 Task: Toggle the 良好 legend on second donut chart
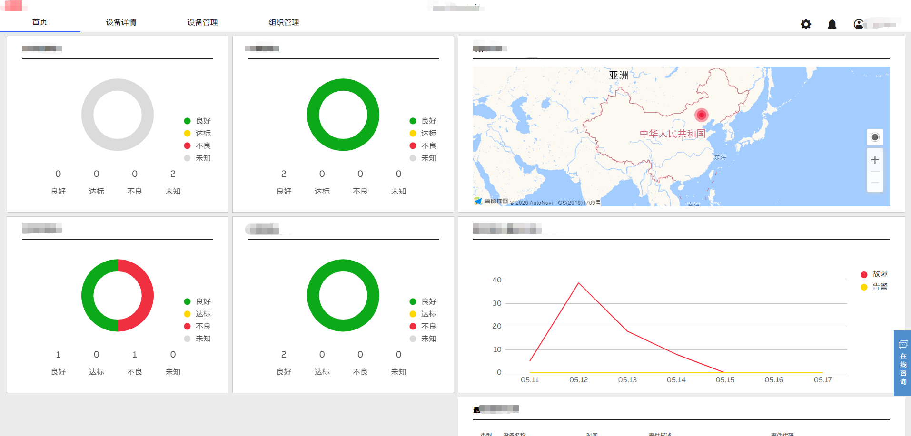tap(424, 121)
